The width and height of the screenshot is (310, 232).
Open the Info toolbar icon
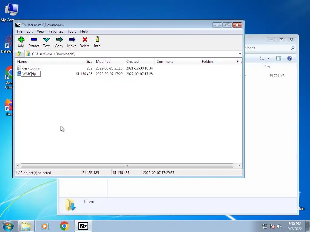point(97,39)
